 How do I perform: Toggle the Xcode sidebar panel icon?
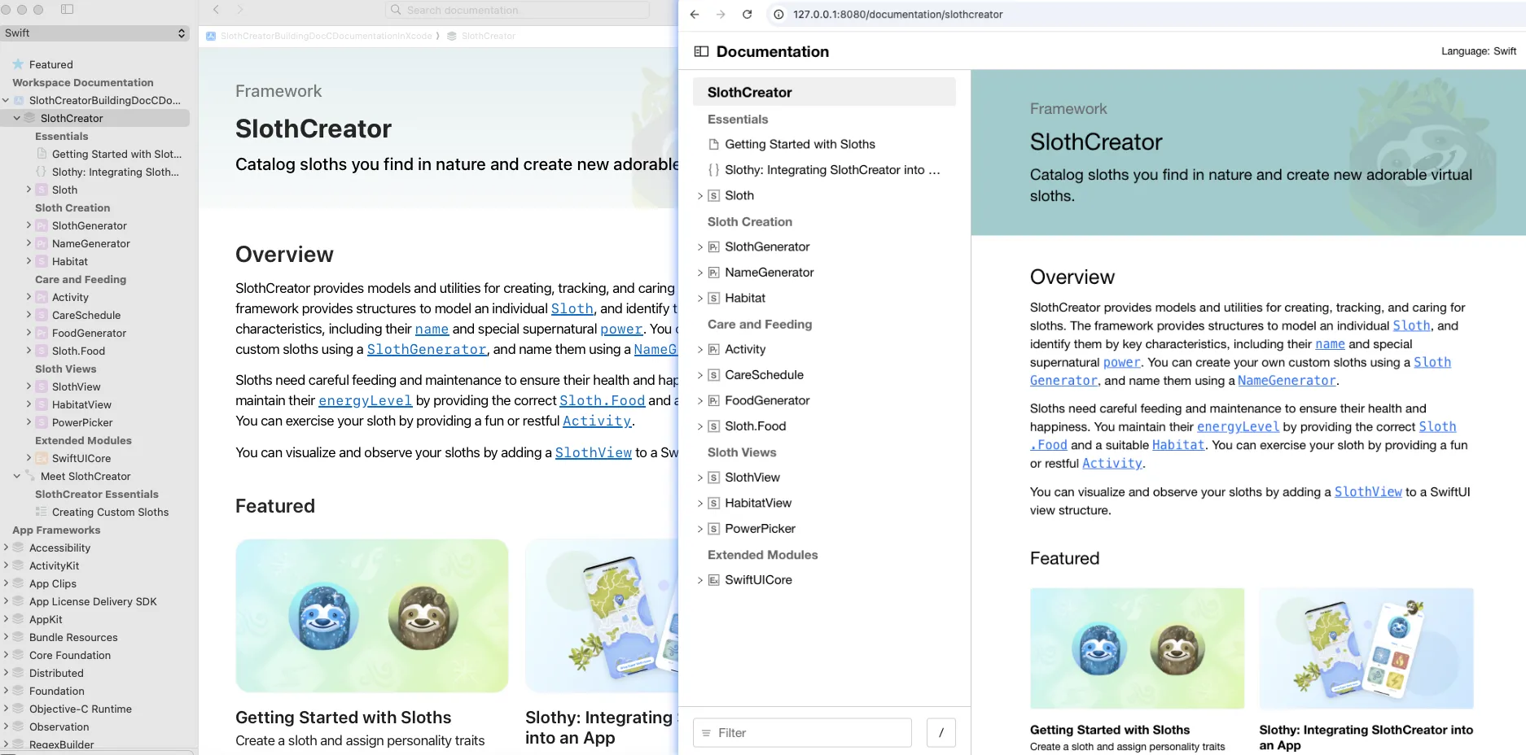(x=68, y=10)
